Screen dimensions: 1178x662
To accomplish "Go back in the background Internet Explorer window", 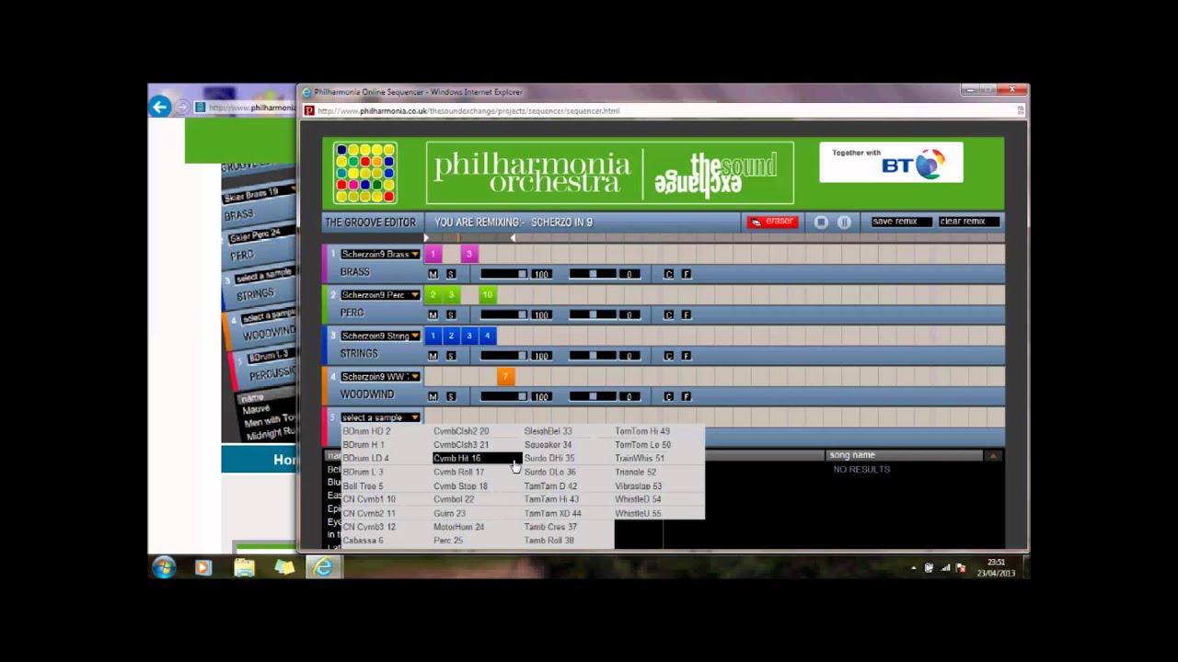I will click(160, 108).
